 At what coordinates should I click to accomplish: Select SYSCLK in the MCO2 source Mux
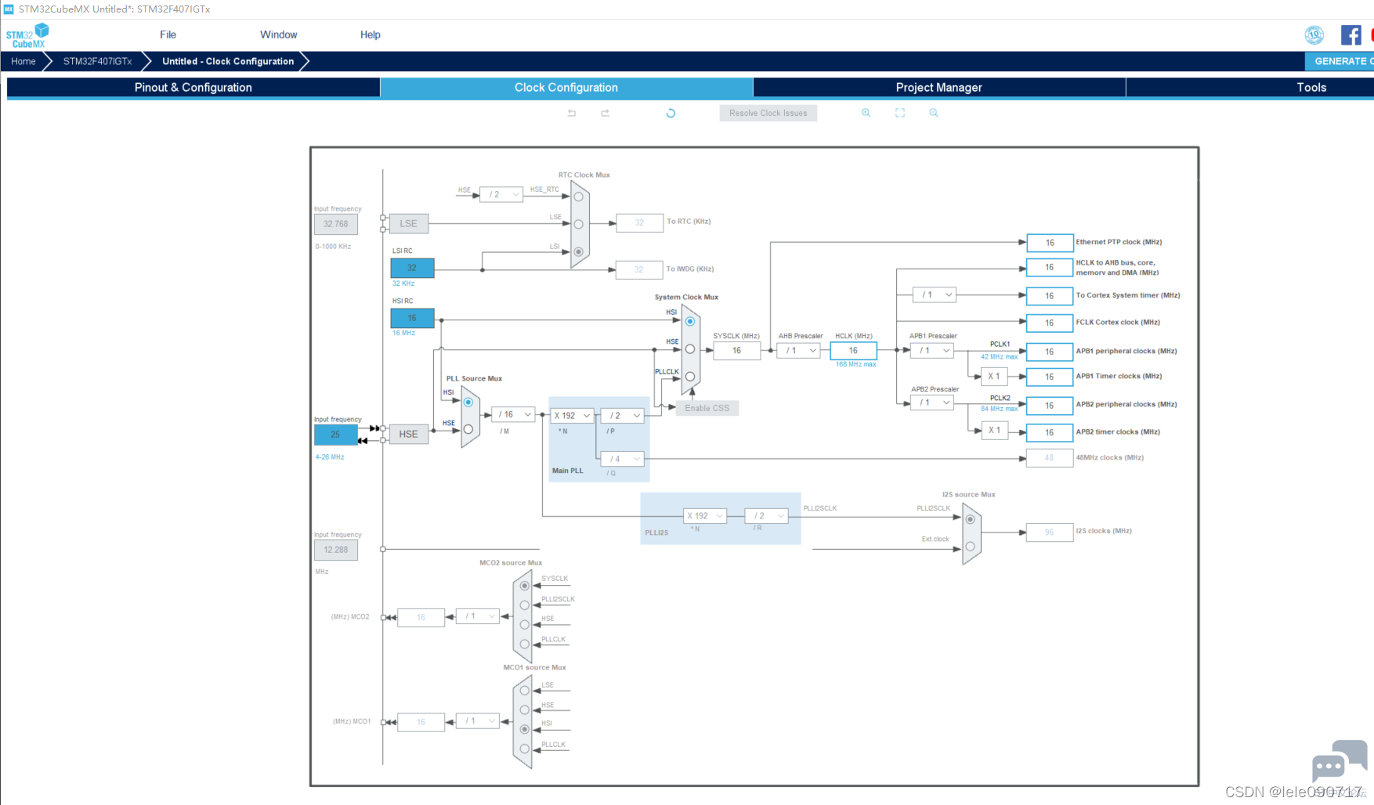click(525, 586)
